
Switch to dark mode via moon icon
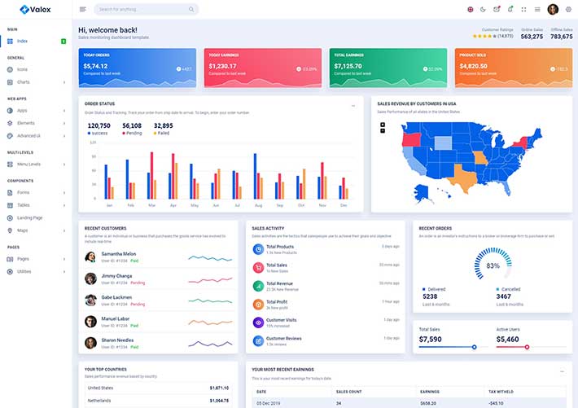click(483, 10)
